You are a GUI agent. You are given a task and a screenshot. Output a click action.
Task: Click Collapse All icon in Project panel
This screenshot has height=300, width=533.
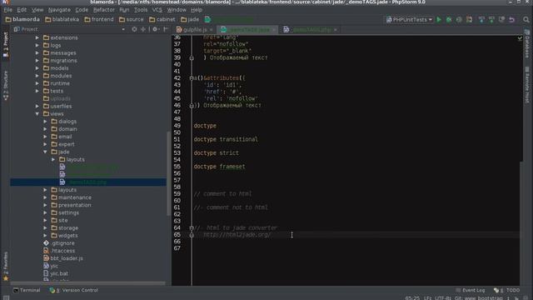pyautogui.click(x=143, y=29)
